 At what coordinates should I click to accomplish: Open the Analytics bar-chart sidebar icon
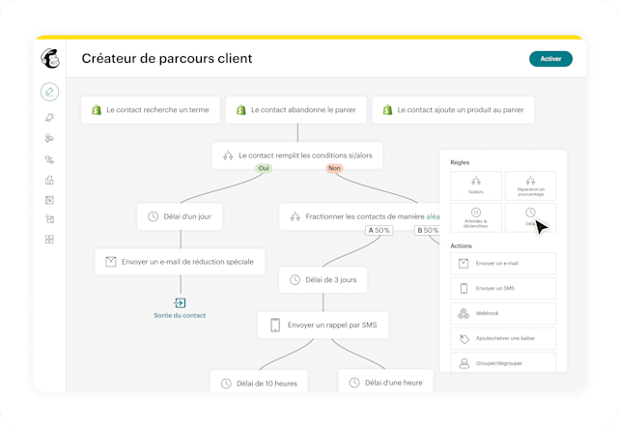click(x=49, y=180)
